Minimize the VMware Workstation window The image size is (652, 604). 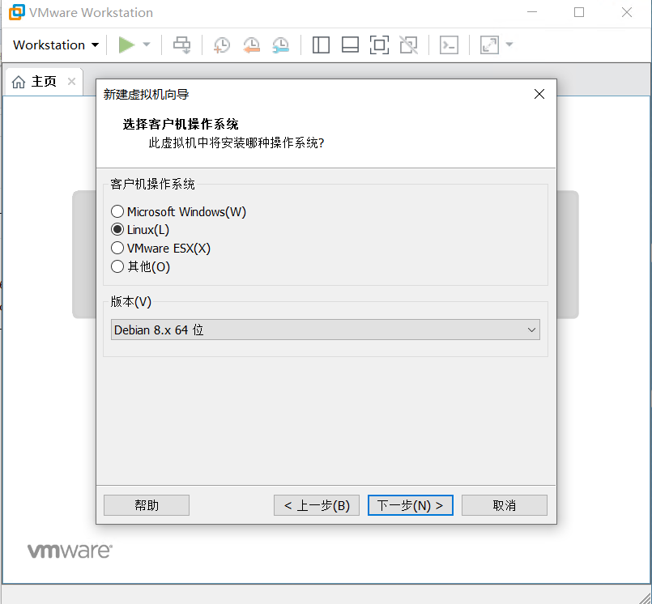pyautogui.click(x=532, y=12)
